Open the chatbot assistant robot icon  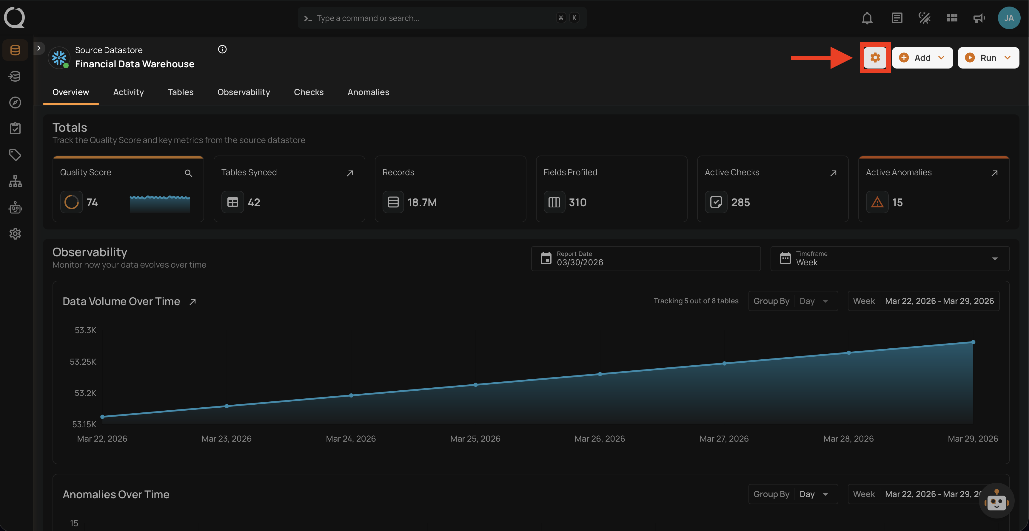tap(996, 501)
